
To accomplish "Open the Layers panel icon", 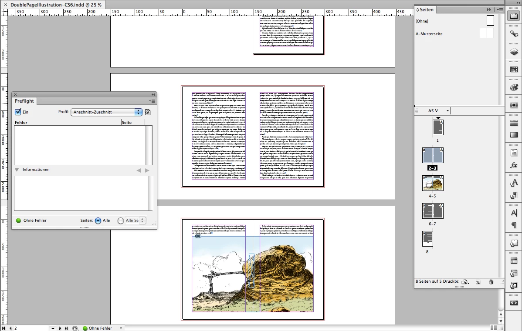I will pyautogui.click(x=514, y=51).
